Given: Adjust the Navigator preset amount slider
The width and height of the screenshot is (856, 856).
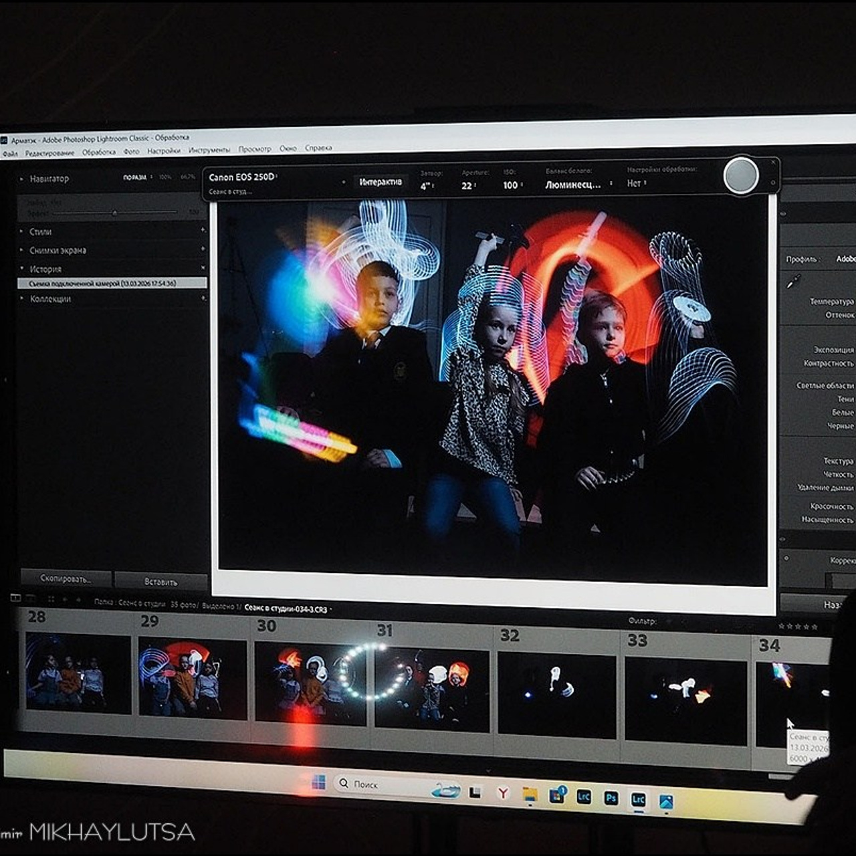Looking at the screenshot, I should (114, 213).
